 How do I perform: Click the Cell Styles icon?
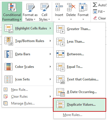click(x=45, y=7)
